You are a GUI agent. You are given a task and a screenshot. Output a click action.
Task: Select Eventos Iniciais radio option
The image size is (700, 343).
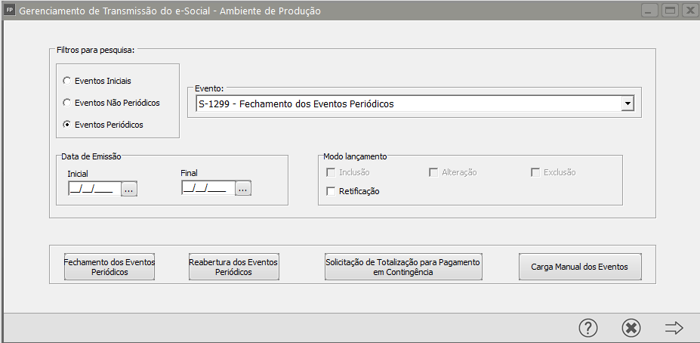pos(67,80)
